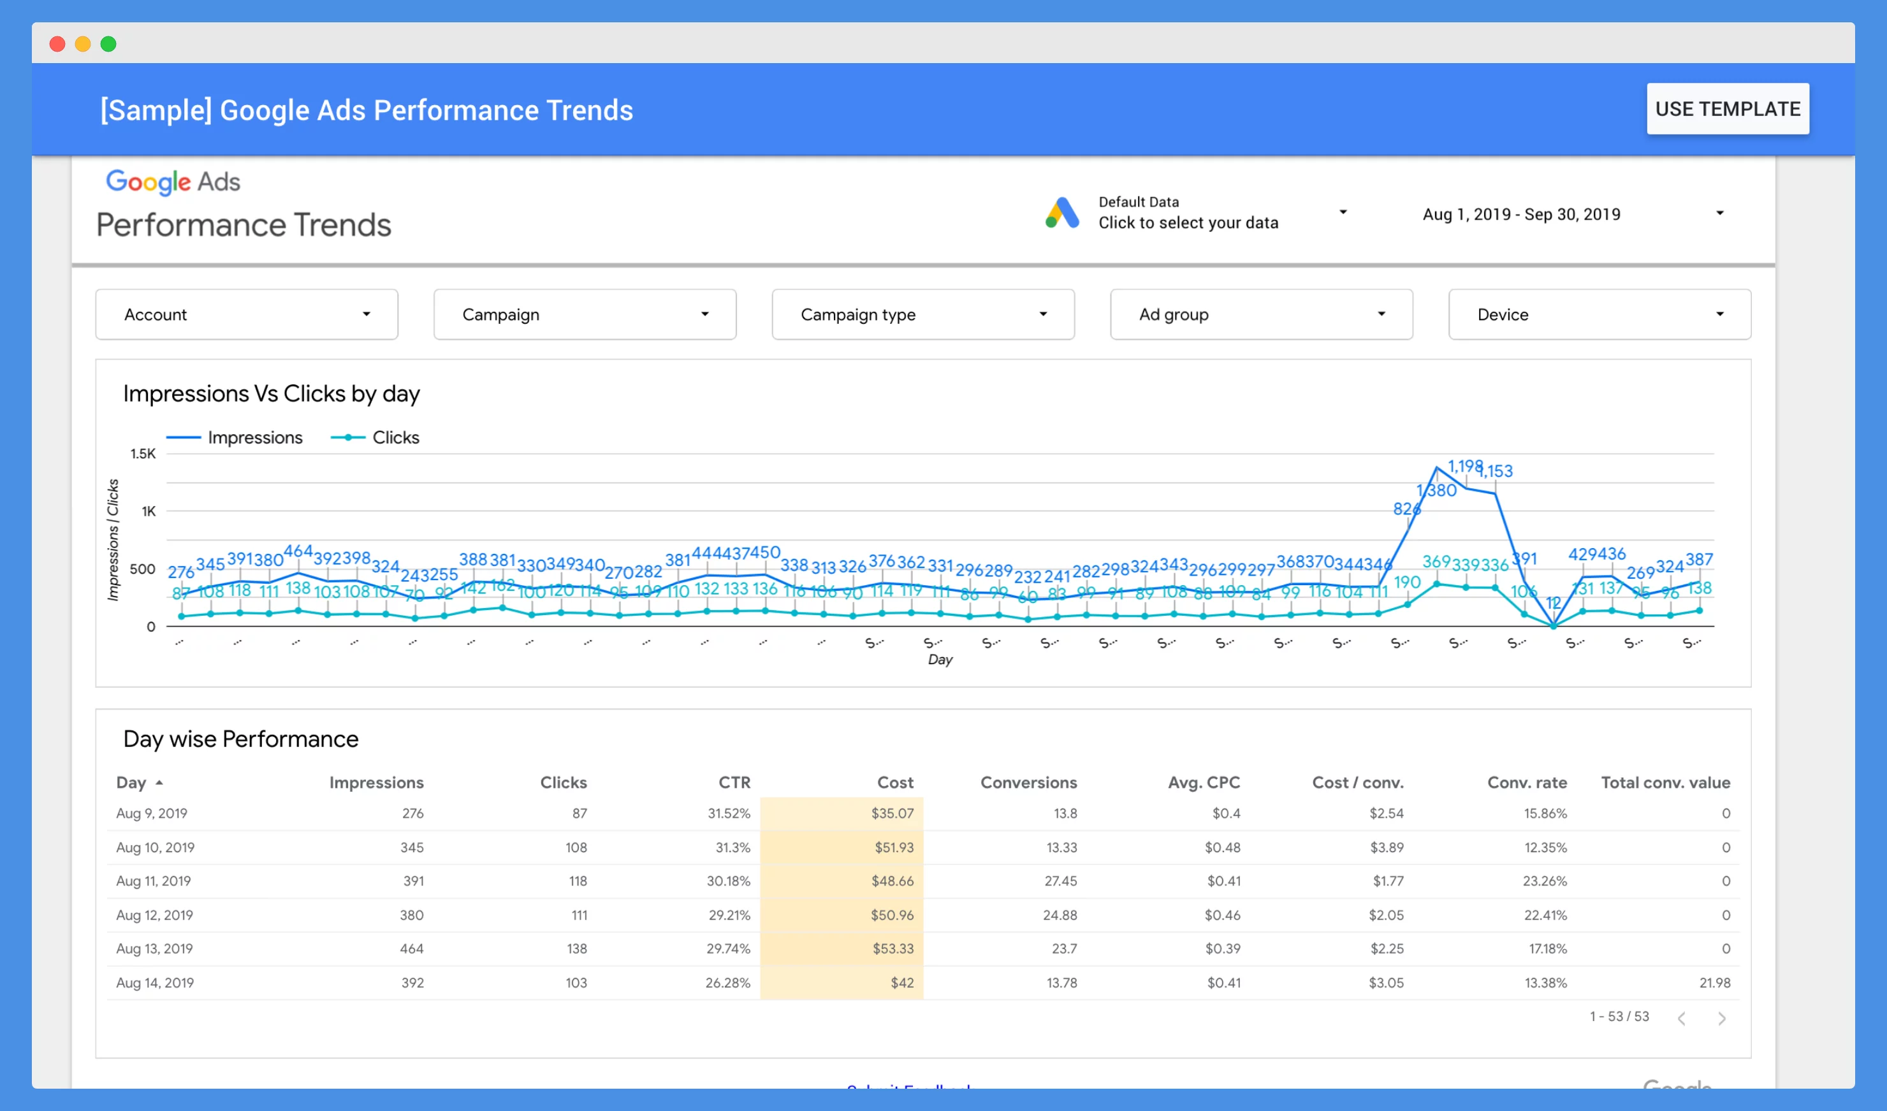Screen dimensions: 1887x1111
Task: Click the Google Ads logo icon beside Default Data
Action: pyautogui.click(x=1062, y=213)
